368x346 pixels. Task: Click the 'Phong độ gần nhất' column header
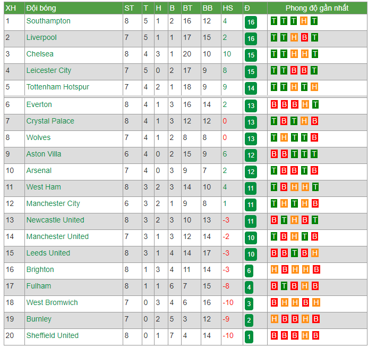pyautogui.click(x=317, y=8)
